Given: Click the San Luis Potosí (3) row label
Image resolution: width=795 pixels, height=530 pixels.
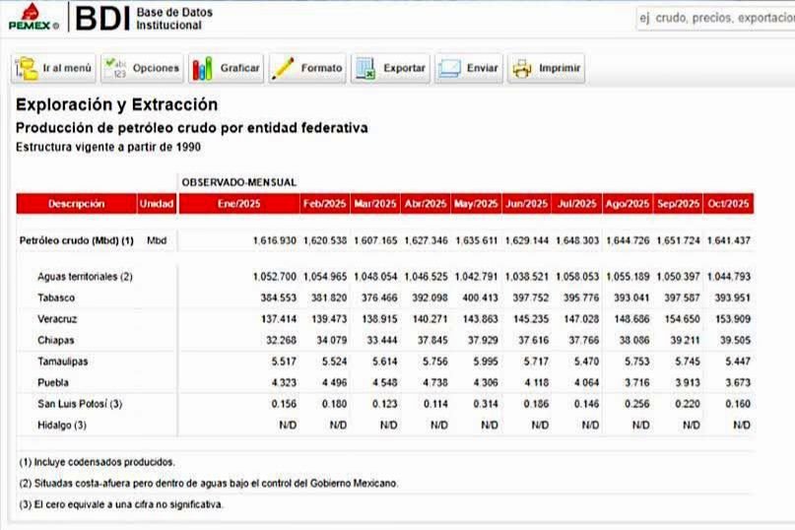Looking at the screenshot, I should pyautogui.click(x=80, y=404).
